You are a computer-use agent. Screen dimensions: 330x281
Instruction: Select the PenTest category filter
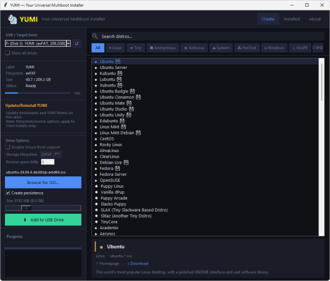pos(247,48)
